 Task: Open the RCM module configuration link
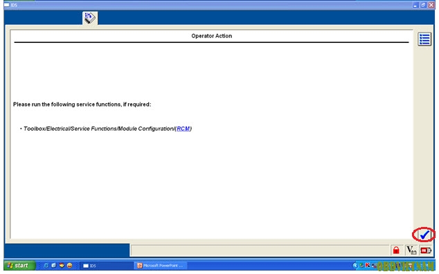[183, 129]
